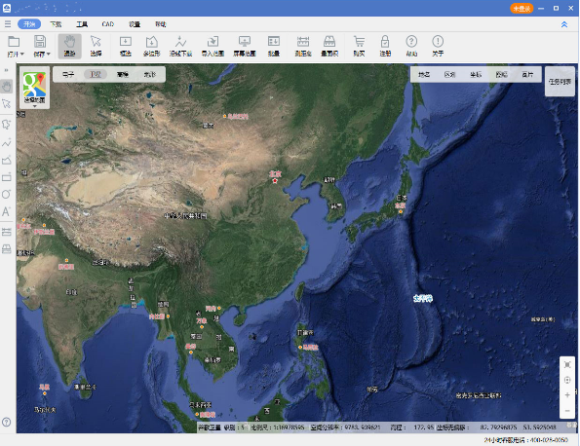The height and width of the screenshot is (446, 580).
Task: Choose the download along line tool
Action: 180,46
